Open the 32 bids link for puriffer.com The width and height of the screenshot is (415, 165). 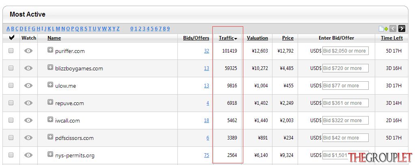click(206, 51)
